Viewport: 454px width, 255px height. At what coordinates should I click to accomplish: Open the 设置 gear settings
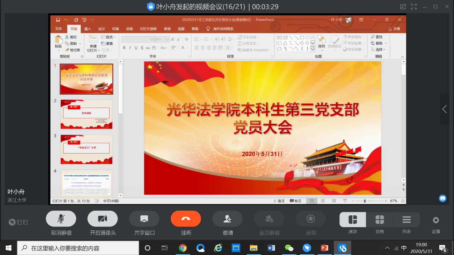coord(436,220)
